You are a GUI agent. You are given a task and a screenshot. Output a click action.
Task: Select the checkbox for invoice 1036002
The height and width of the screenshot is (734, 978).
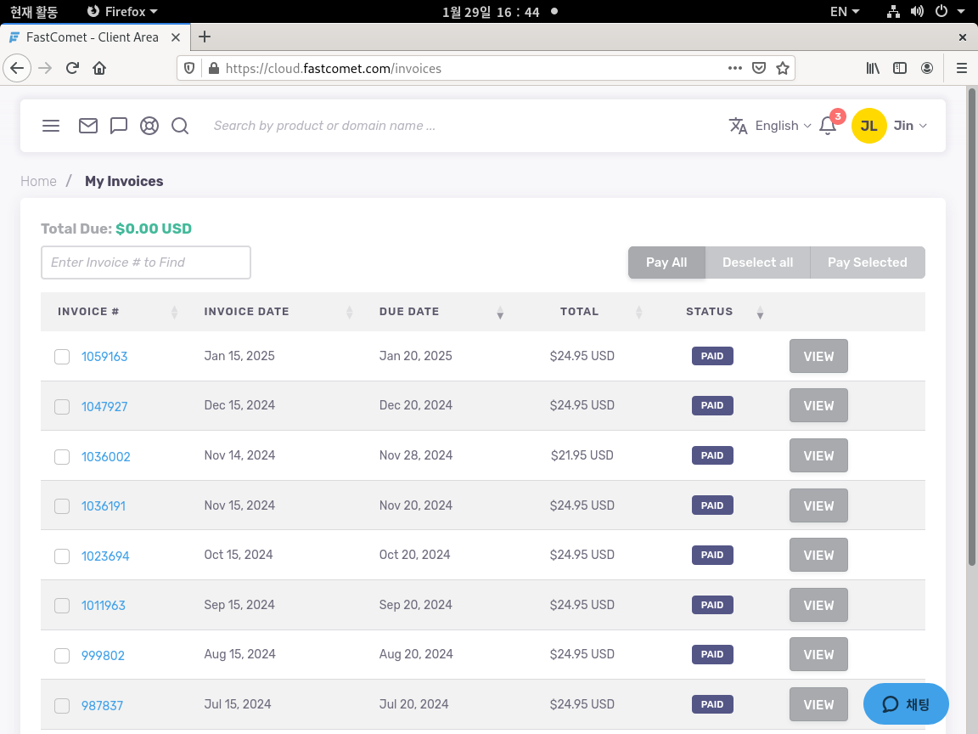click(x=62, y=457)
